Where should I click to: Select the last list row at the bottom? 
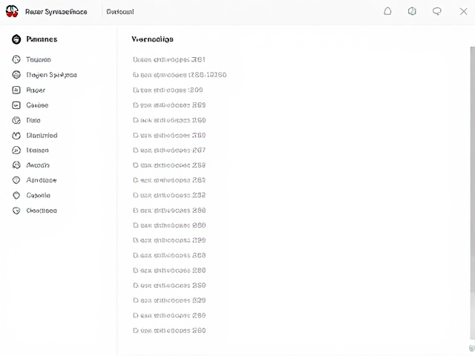pyautogui.click(x=169, y=330)
